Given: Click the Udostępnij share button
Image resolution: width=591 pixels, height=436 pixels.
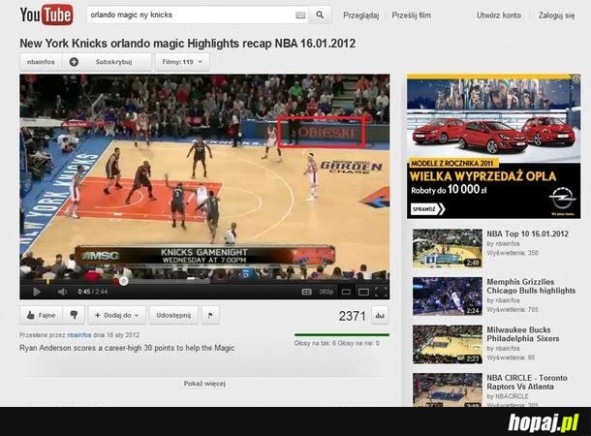Looking at the screenshot, I should point(173,315).
